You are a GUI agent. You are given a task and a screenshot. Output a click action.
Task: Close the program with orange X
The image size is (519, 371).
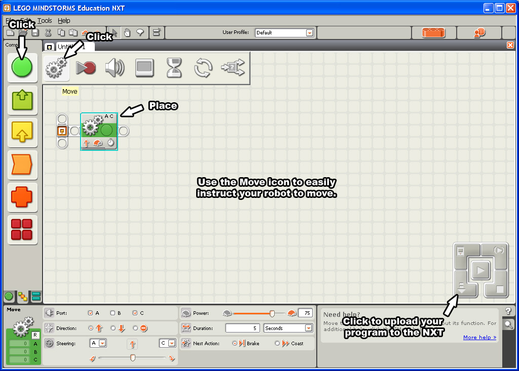[510, 45]
